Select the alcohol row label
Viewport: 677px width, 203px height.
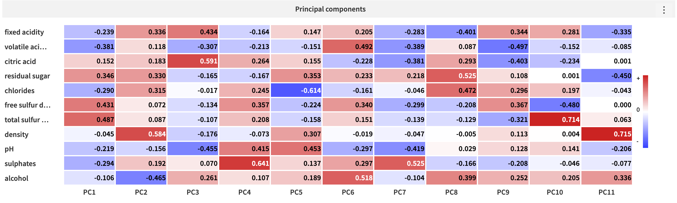[16, 178]
